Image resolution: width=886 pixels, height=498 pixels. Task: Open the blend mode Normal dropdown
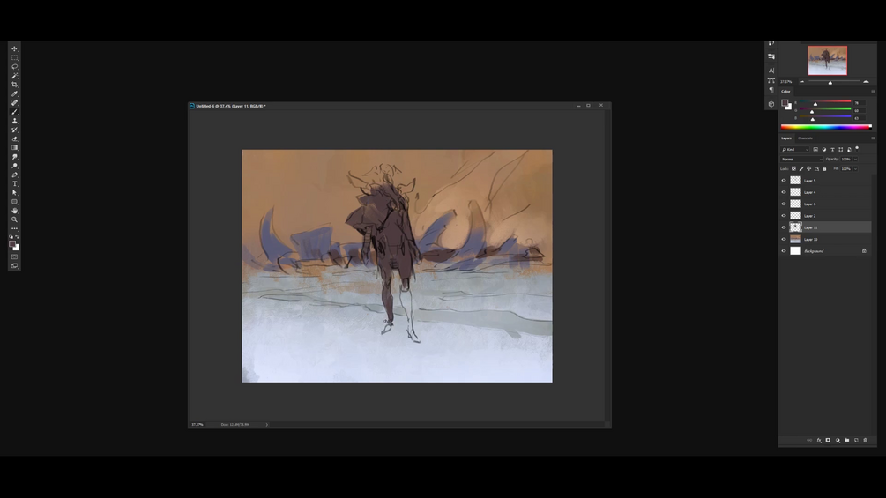point(801,160)
